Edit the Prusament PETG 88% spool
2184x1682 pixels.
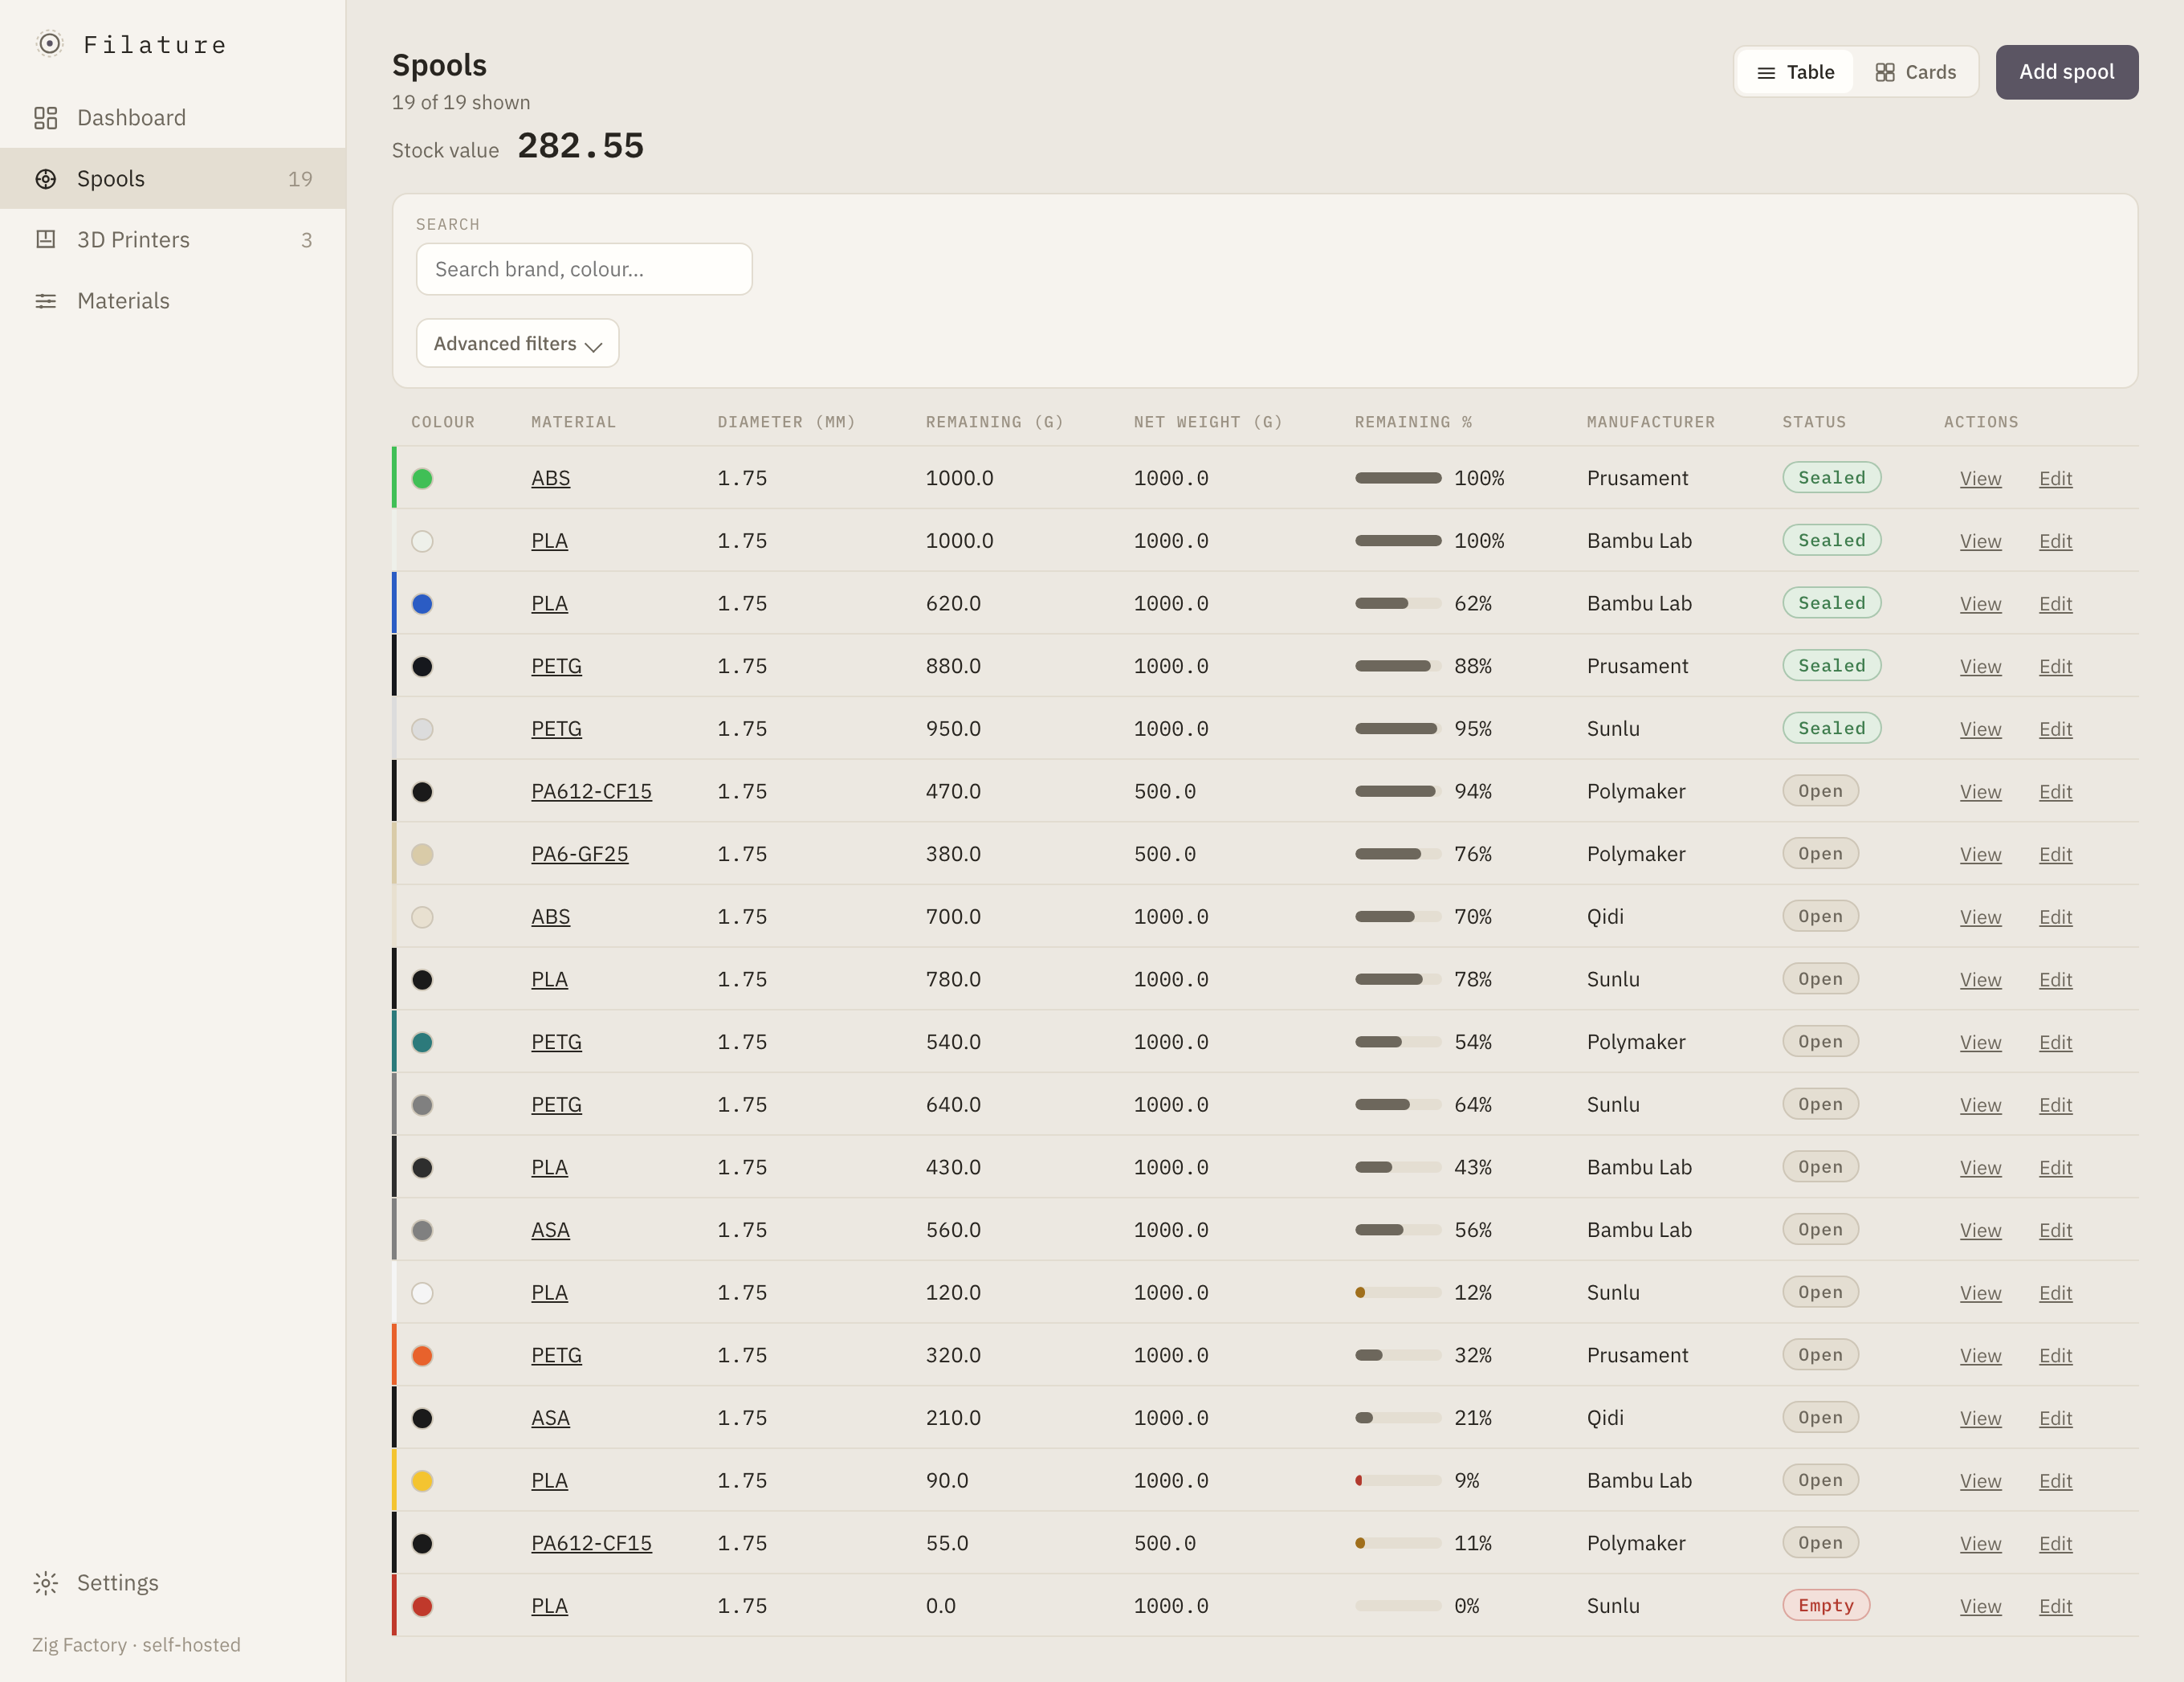pos(2055,667)
